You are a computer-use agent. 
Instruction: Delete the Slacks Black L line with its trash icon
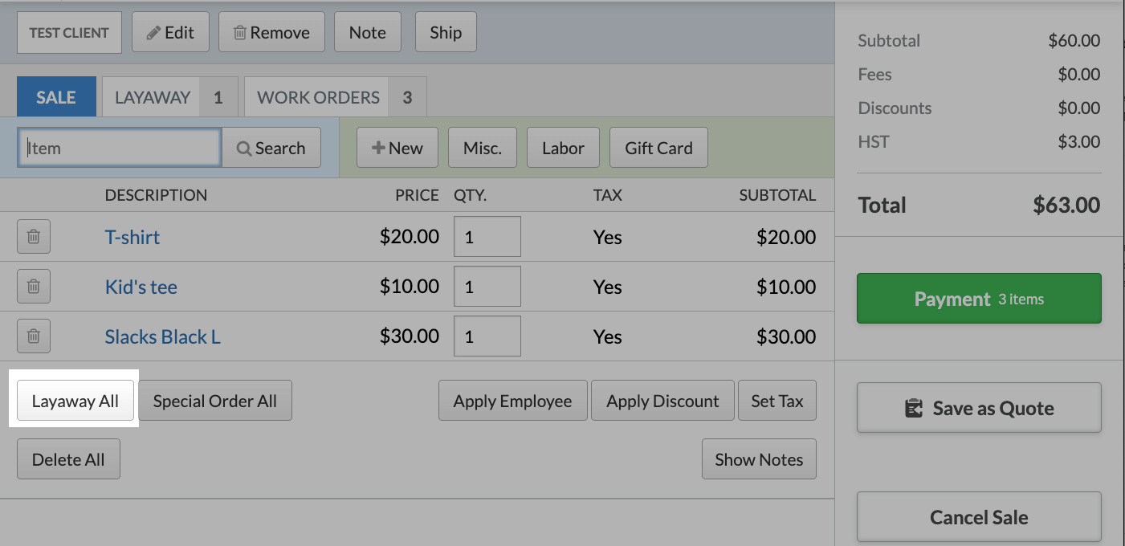[x=34, y=336]
